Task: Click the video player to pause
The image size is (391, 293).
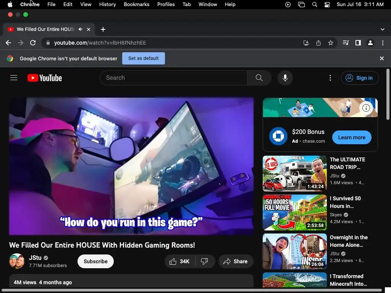Action: click(x=131, y=166)
